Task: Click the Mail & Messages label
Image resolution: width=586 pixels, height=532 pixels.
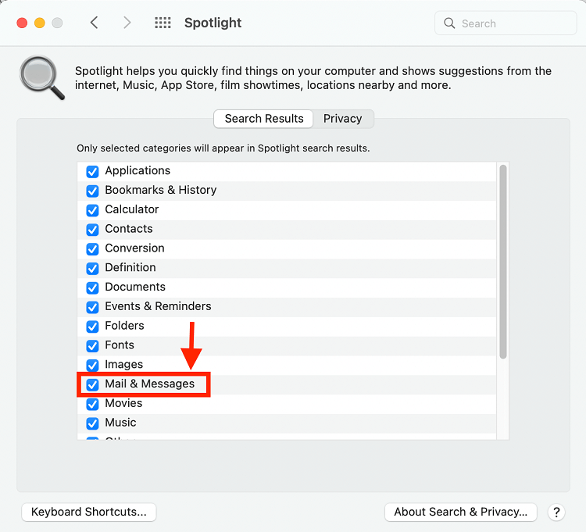Action: (150, 384)
